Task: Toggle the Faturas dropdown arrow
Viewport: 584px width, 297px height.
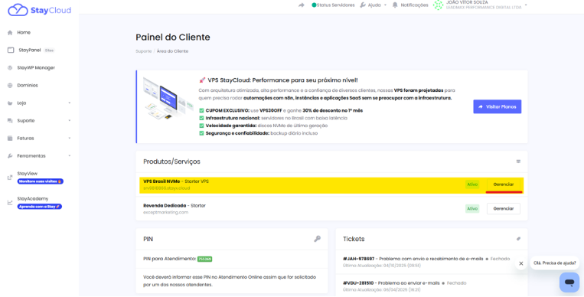Action: (70, 139)
